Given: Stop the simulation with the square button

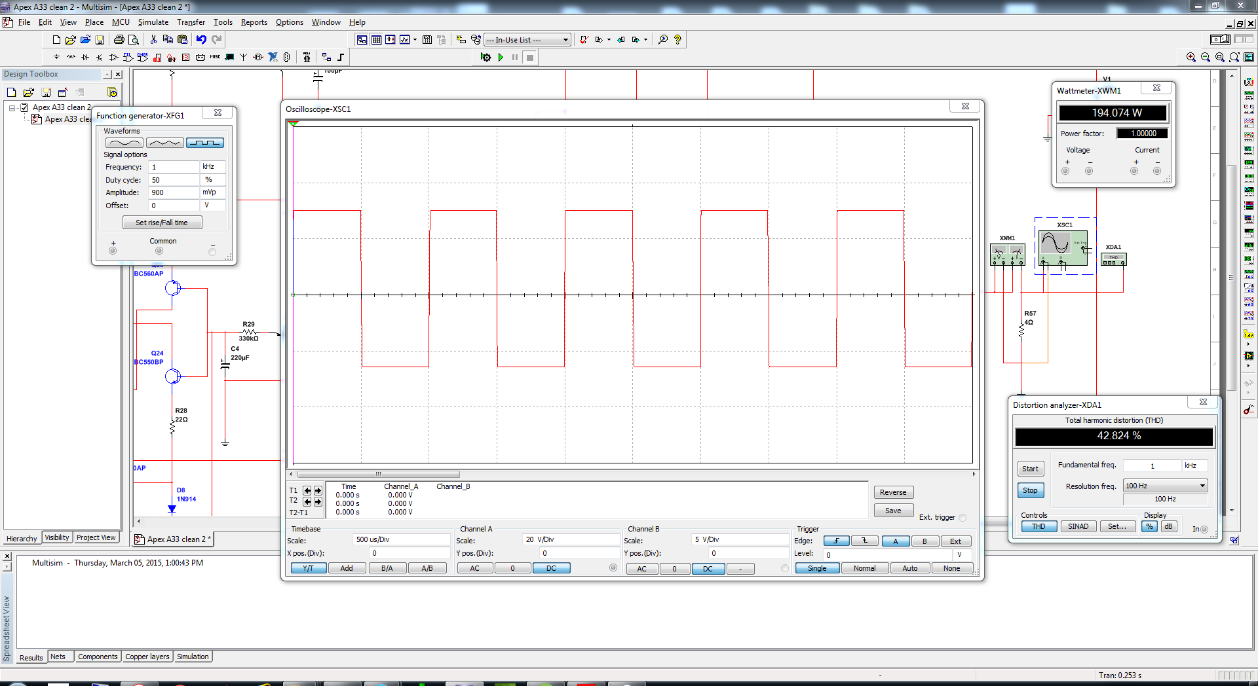Looking at the screenshot, I should tap(530, 58).
